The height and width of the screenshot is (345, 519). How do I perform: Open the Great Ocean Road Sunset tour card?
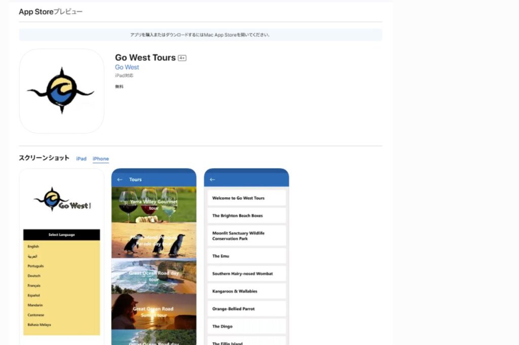154,312
